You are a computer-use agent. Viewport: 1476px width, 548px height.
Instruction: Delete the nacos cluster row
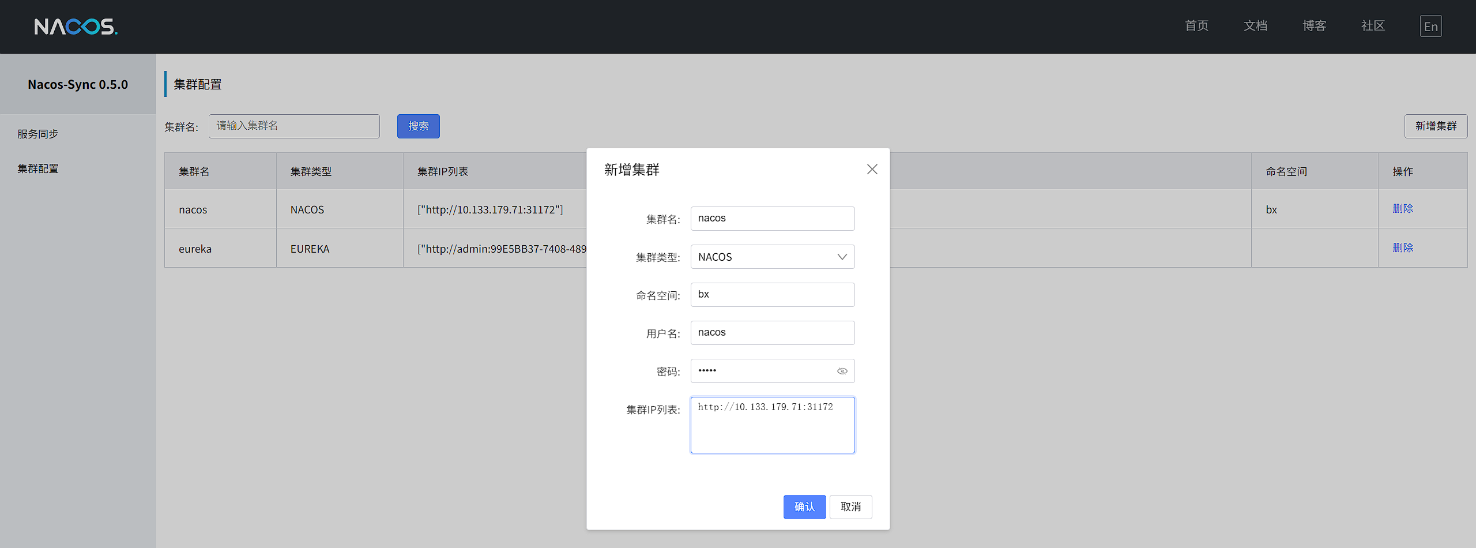[x=1402, y=209]
